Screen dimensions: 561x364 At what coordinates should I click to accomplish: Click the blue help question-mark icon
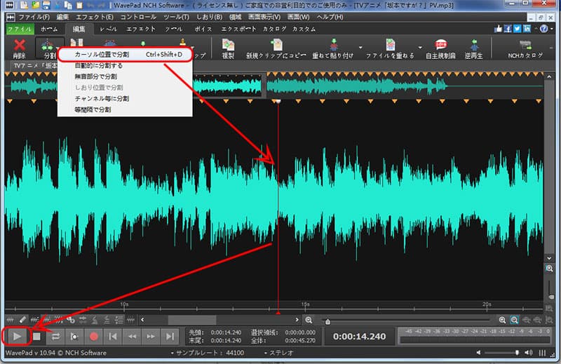point(544,29)
